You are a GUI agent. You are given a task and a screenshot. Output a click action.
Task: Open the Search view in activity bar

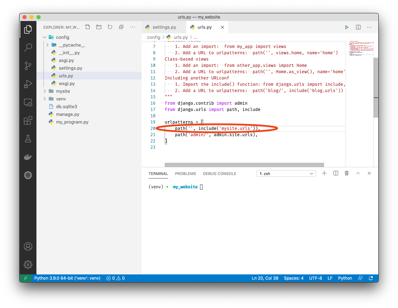click(28, 48)
